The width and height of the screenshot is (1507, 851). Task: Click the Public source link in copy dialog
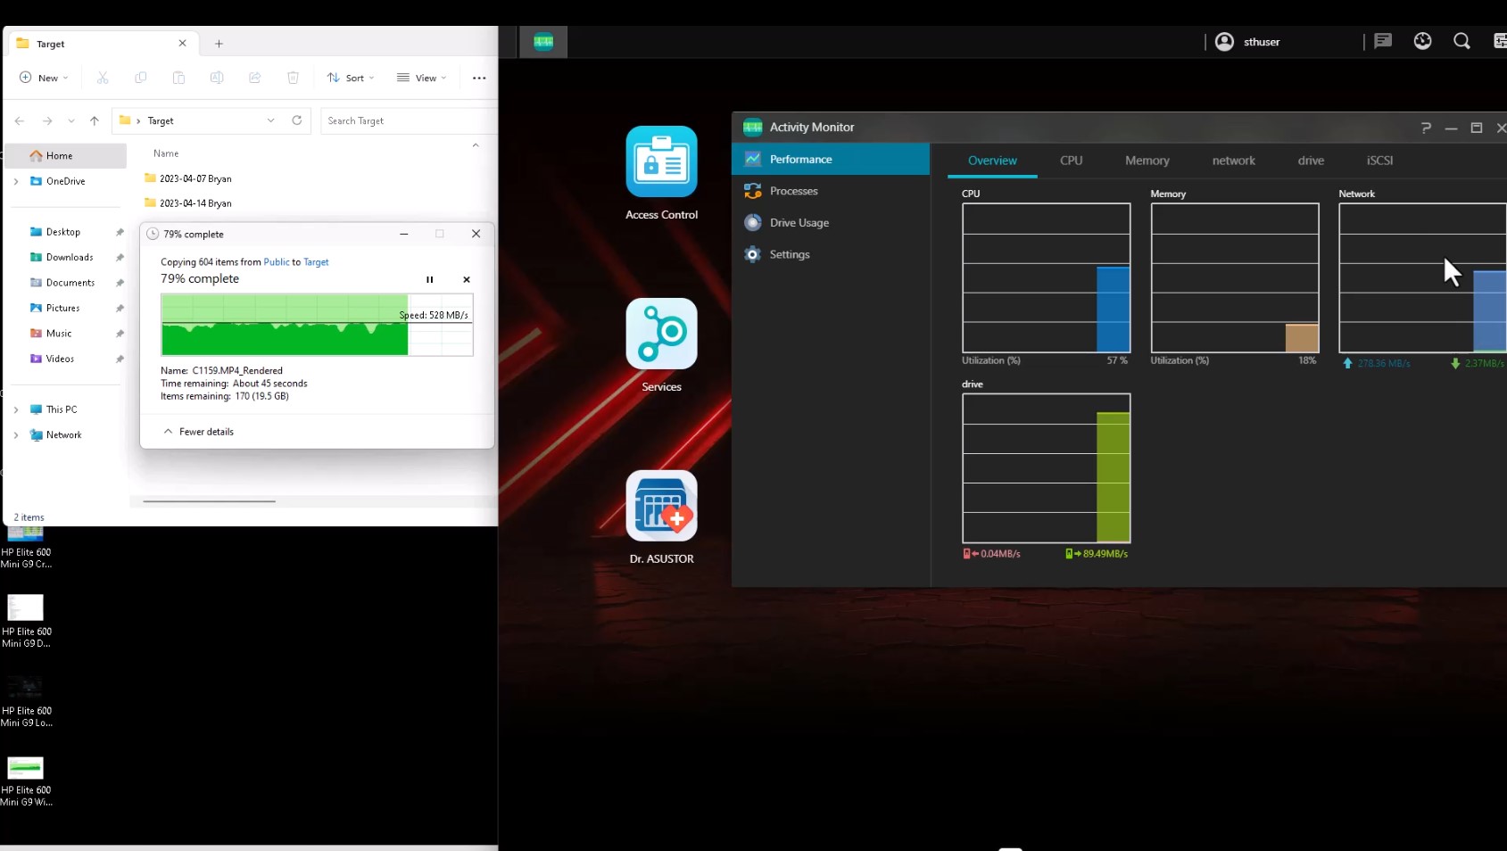(x=277, y=262)
